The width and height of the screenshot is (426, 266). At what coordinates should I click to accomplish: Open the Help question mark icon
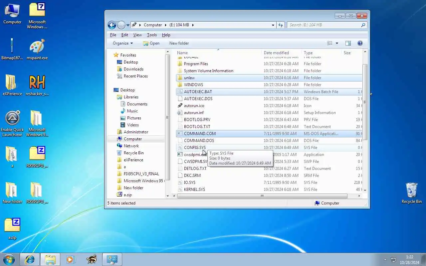click(360, 43)
